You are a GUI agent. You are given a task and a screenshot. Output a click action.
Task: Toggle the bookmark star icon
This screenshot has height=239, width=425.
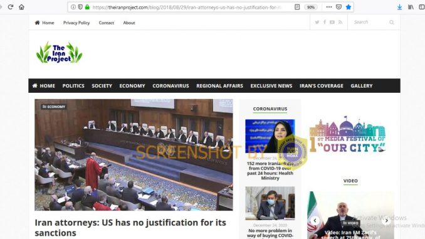click(349, 7)
